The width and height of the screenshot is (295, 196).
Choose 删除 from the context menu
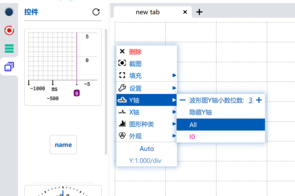[147, 52]
